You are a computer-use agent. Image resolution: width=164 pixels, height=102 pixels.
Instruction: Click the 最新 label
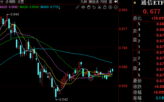coord(137,81)
